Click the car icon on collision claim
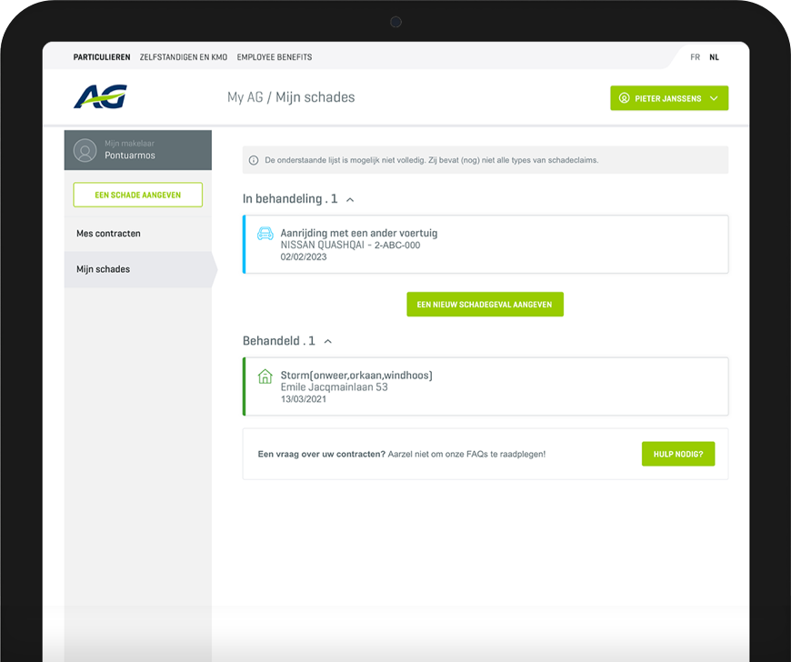The height and width of the screenshot is (662, 791). coord(265,234)
